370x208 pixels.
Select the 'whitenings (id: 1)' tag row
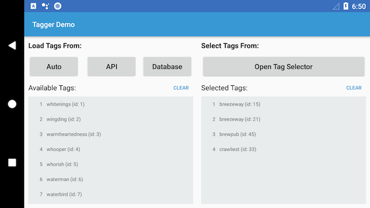(110, 104)
